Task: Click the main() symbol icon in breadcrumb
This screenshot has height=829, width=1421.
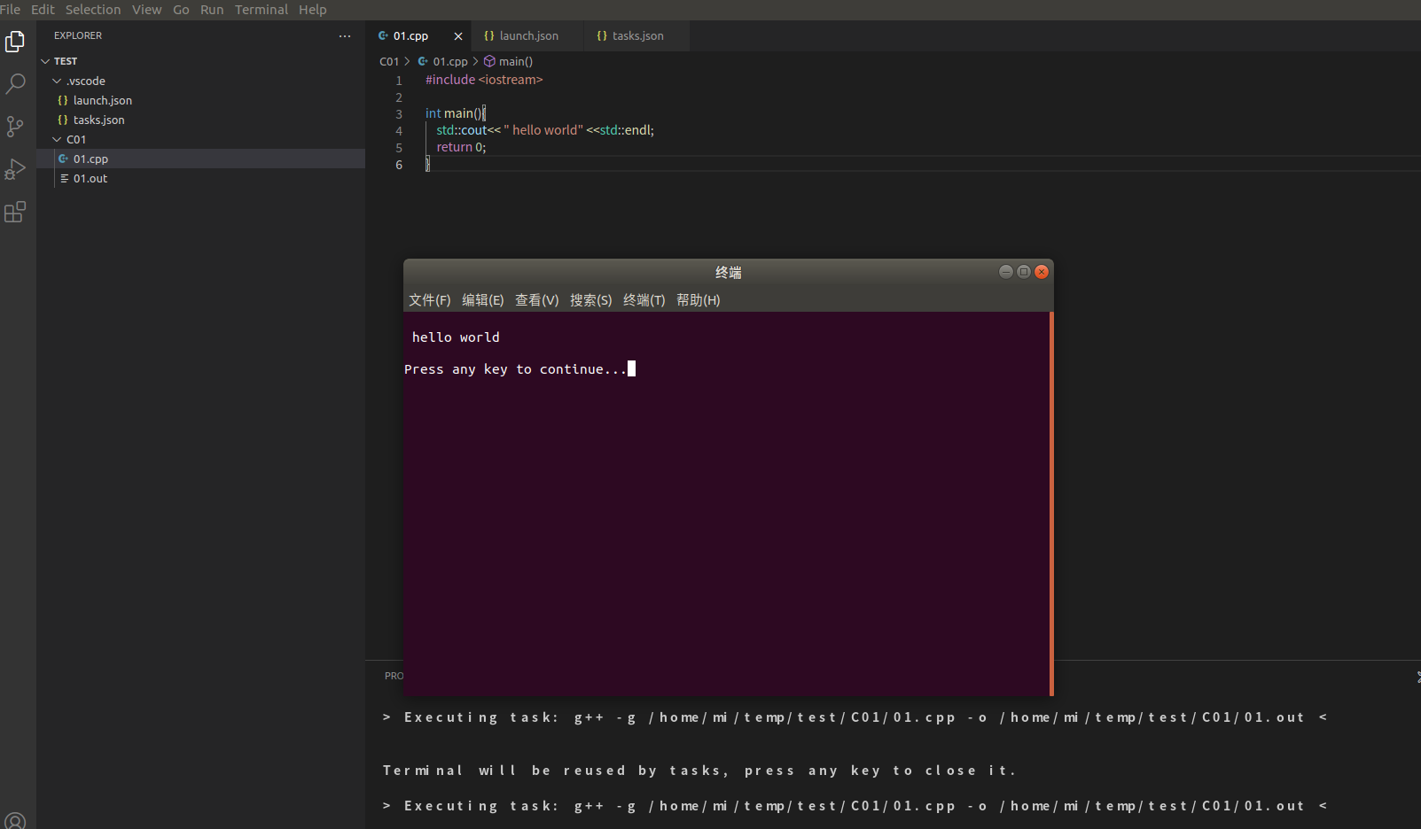Action: click(489, 61)
